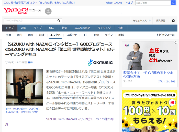The width and height of the screenshot is (179, 132).
Task: Click the OKMusic logo
Action: click(100, 62)
